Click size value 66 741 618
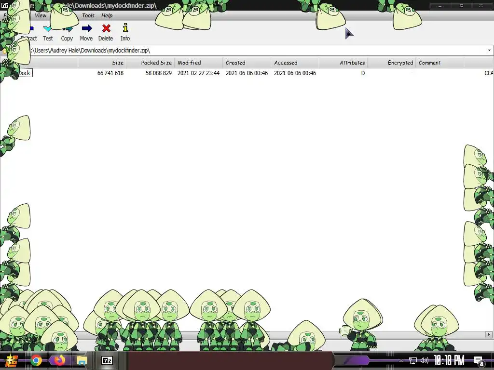This screenshot has height=370, width=494. coord(110,73)
